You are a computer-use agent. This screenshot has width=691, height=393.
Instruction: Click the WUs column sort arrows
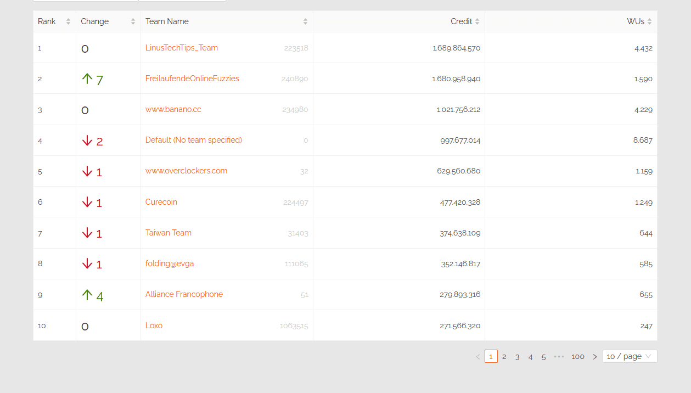pyautogui.click(x=649, y=21)
